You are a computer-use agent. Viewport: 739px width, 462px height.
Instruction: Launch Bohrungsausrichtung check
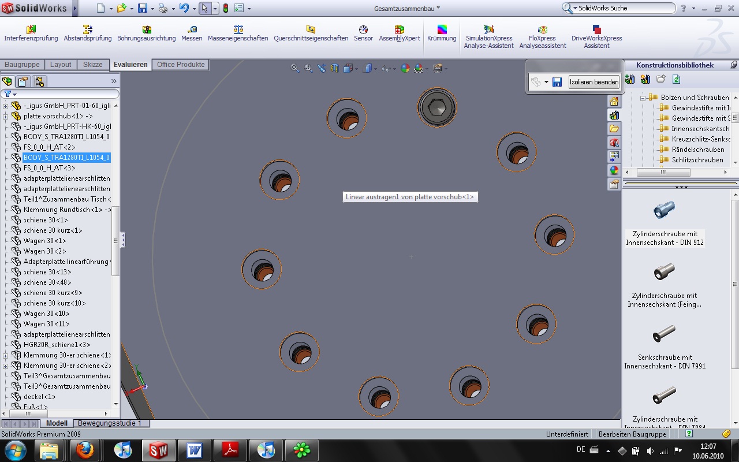[x=147, y=33]
